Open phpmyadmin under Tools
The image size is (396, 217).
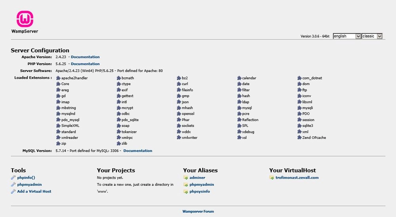29,185
